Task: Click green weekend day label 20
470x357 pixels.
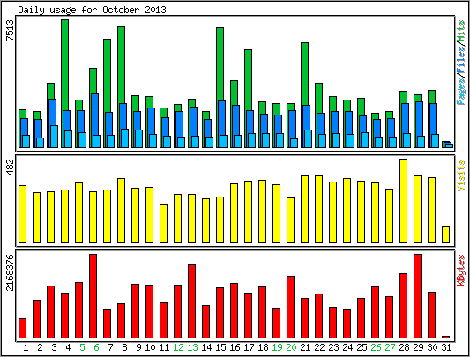Action: pyautogui.click(x=291, y=347)
